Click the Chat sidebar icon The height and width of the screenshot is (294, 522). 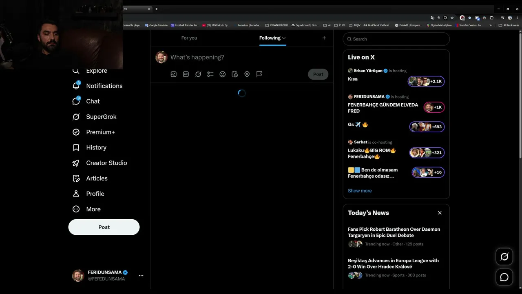tap(76, 101)
